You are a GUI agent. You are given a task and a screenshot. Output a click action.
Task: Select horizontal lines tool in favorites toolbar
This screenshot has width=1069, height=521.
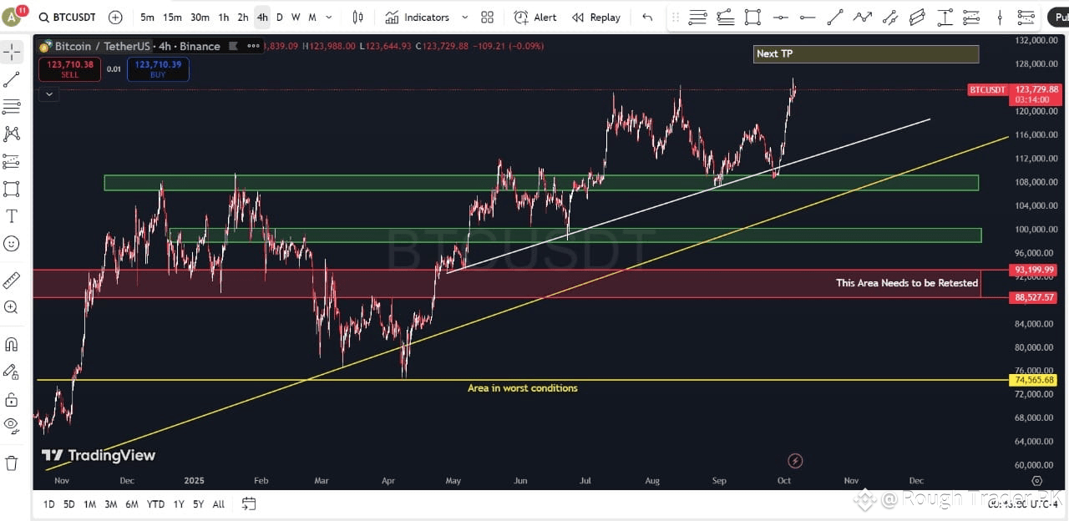[698, 18]
